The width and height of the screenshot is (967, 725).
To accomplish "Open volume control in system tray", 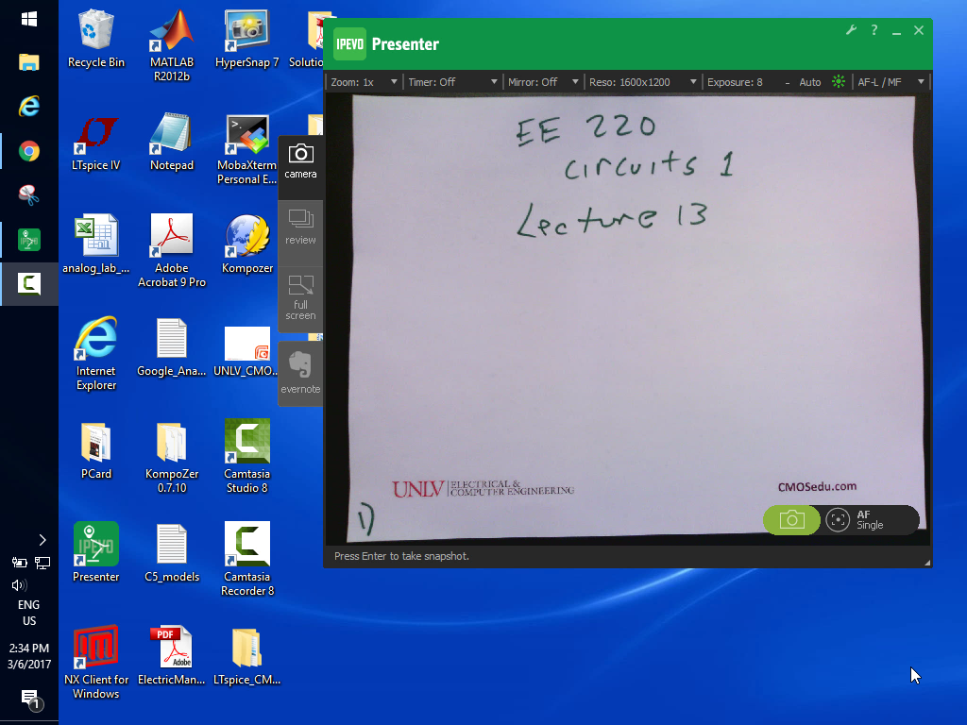I will (20, 585).
